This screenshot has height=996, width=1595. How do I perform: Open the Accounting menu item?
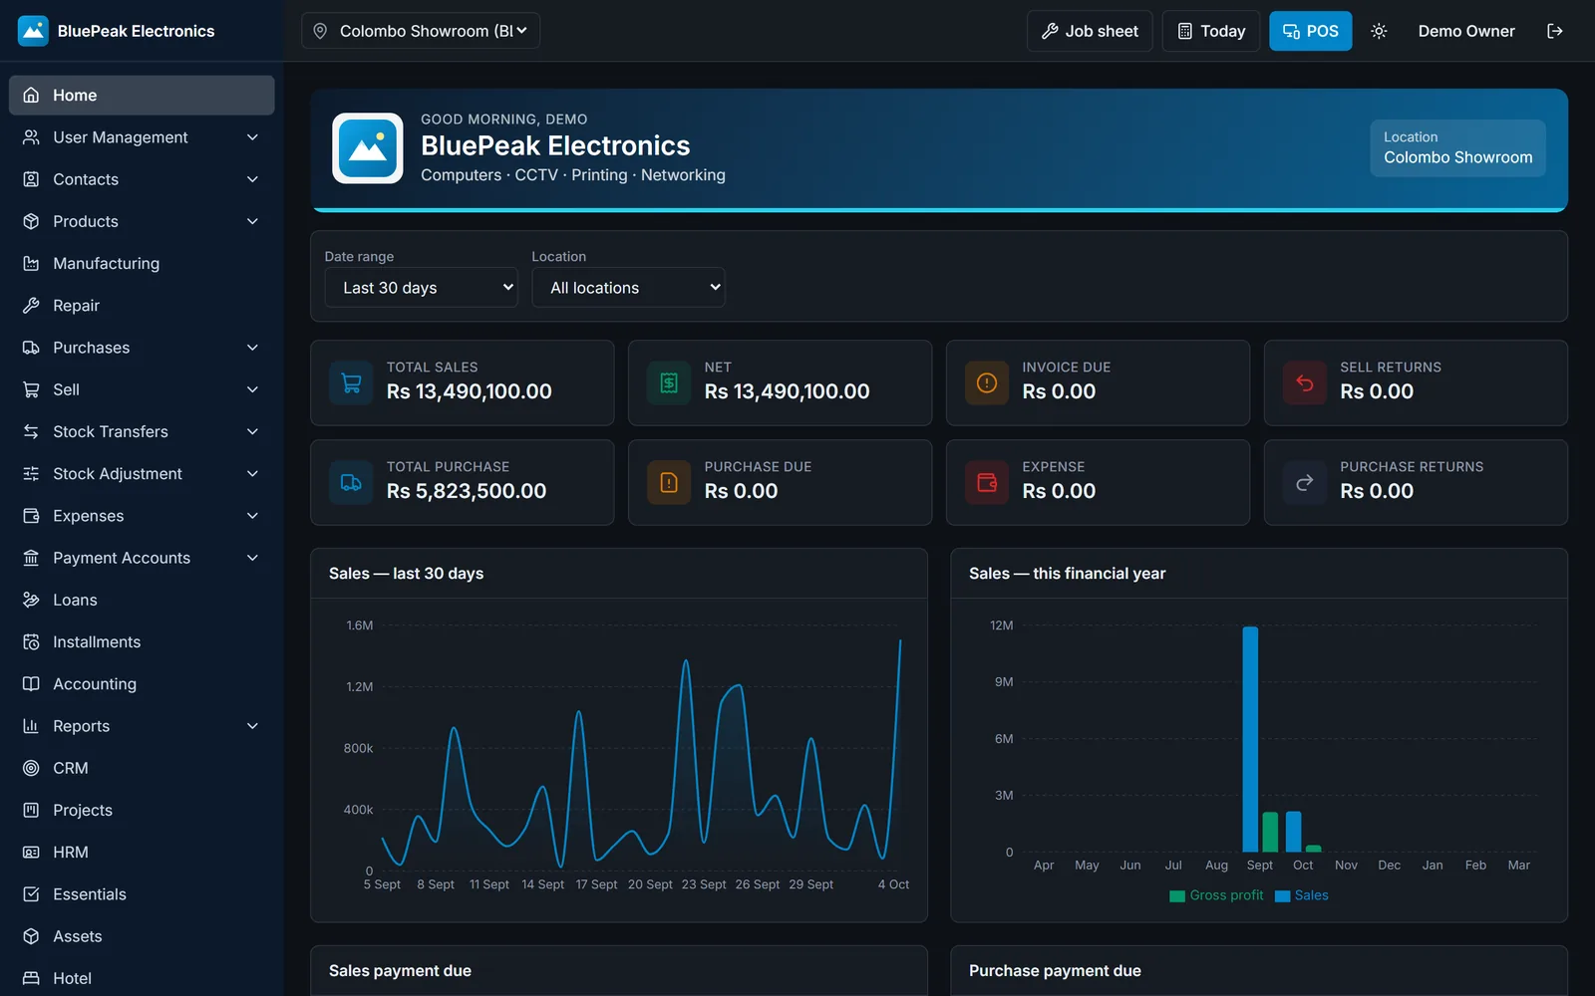142,684
